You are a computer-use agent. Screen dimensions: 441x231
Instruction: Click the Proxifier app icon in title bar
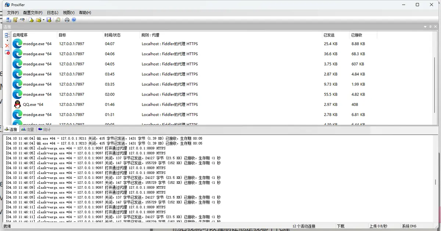point(7,4)
